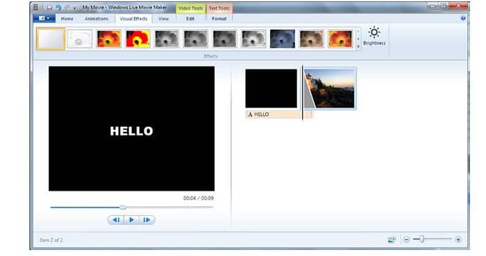Switch to the View tab
This screenshot has height=256, width=486.
click(163, 19)
